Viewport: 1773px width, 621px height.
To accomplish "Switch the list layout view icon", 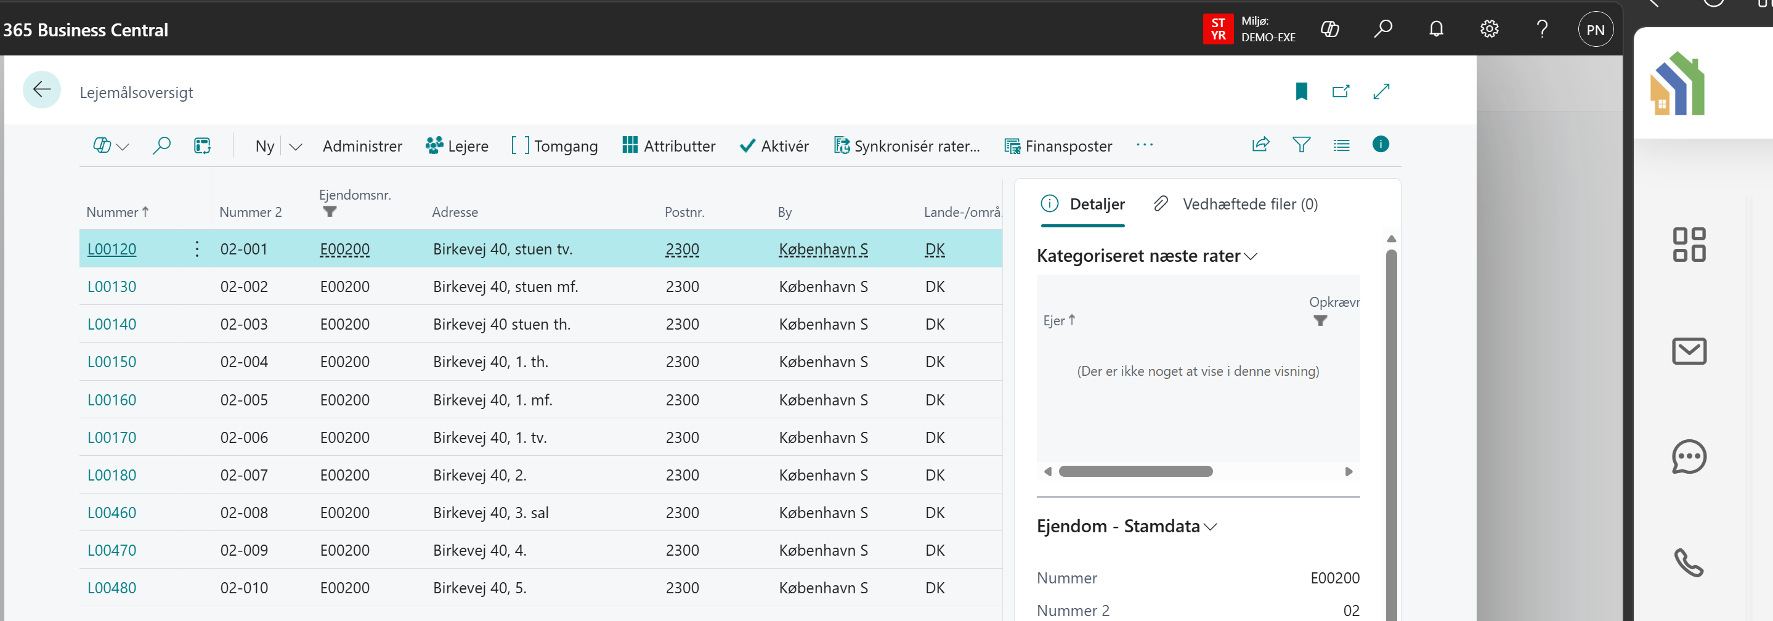I will (1341, 145).
